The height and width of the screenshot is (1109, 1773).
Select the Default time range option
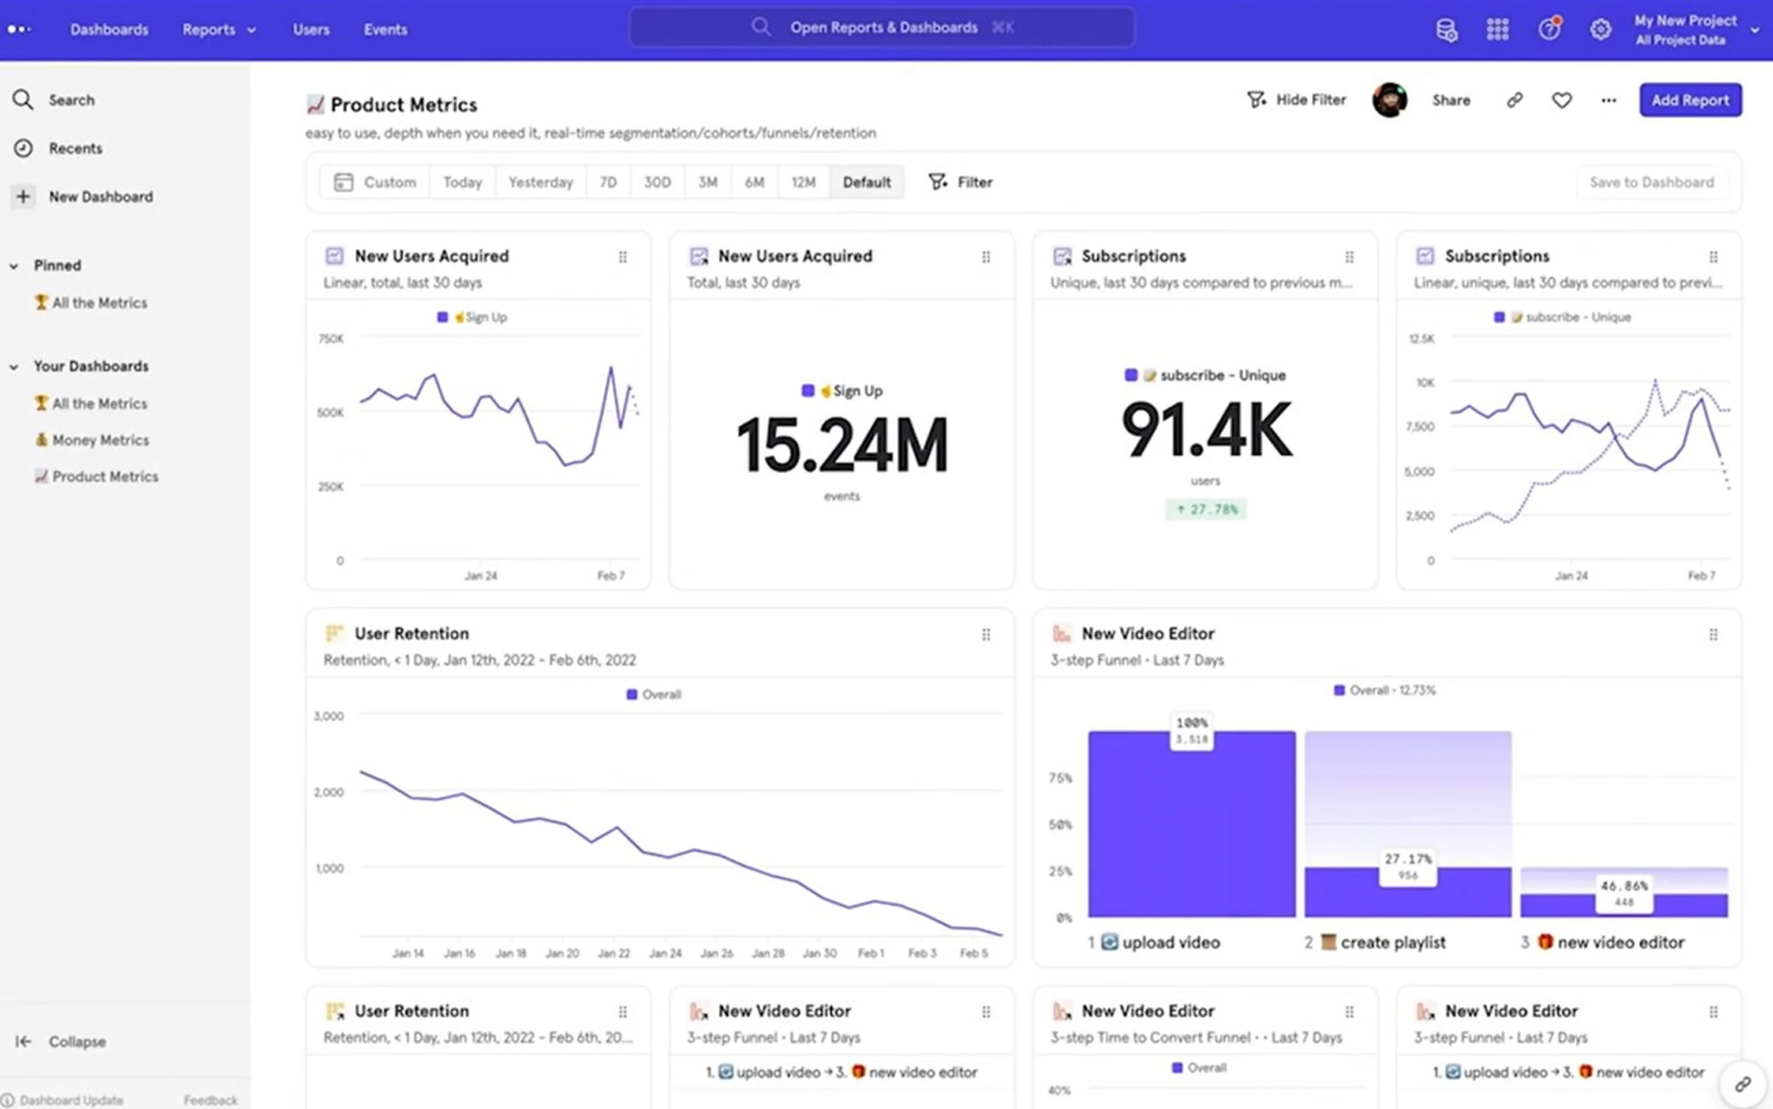(866, 182)
